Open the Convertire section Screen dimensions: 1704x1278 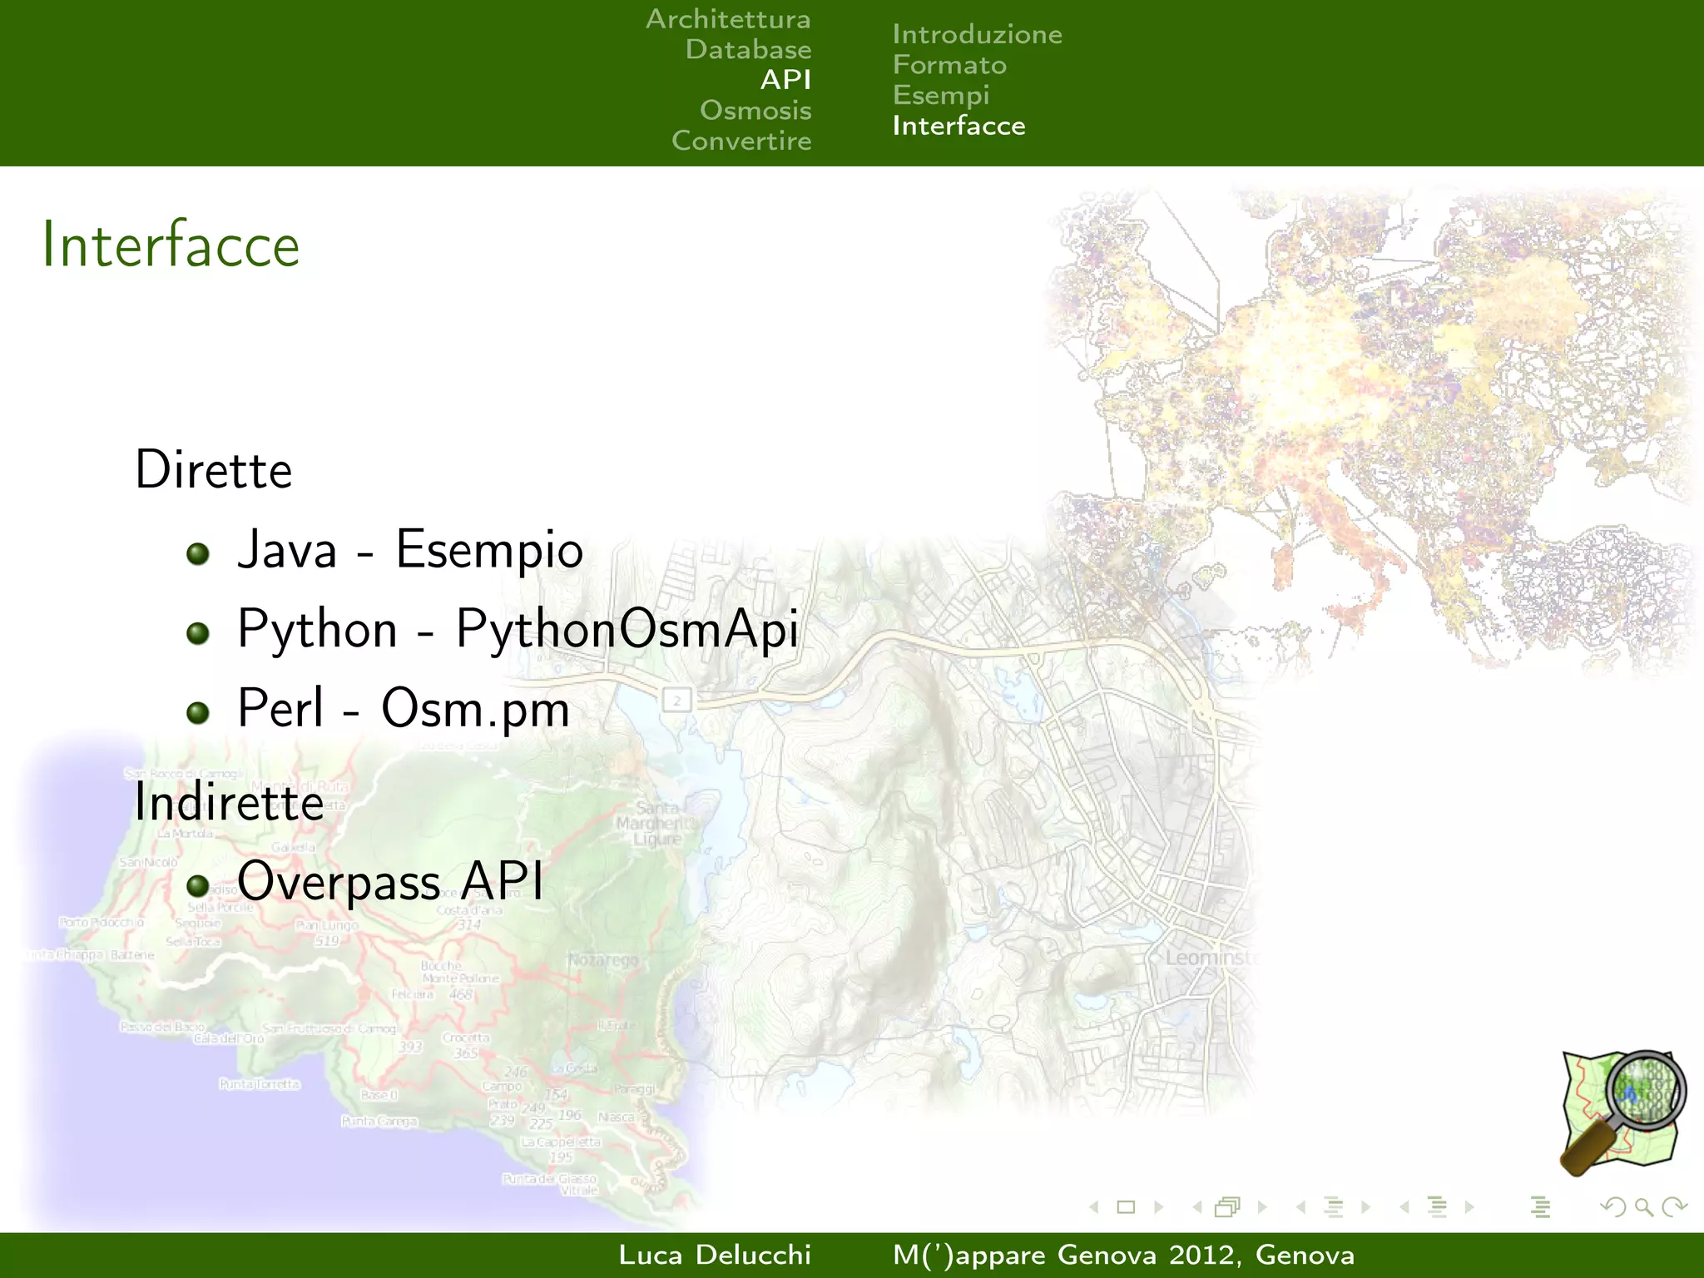(x=741, y=141)
